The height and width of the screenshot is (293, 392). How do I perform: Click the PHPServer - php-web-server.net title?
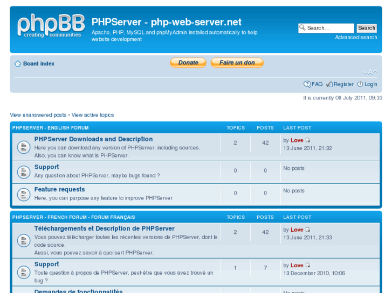tap(167, 22)
